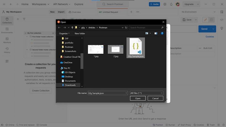Collapse My first collection tree
Screen dimensions: 226x127
pos(26,33)
